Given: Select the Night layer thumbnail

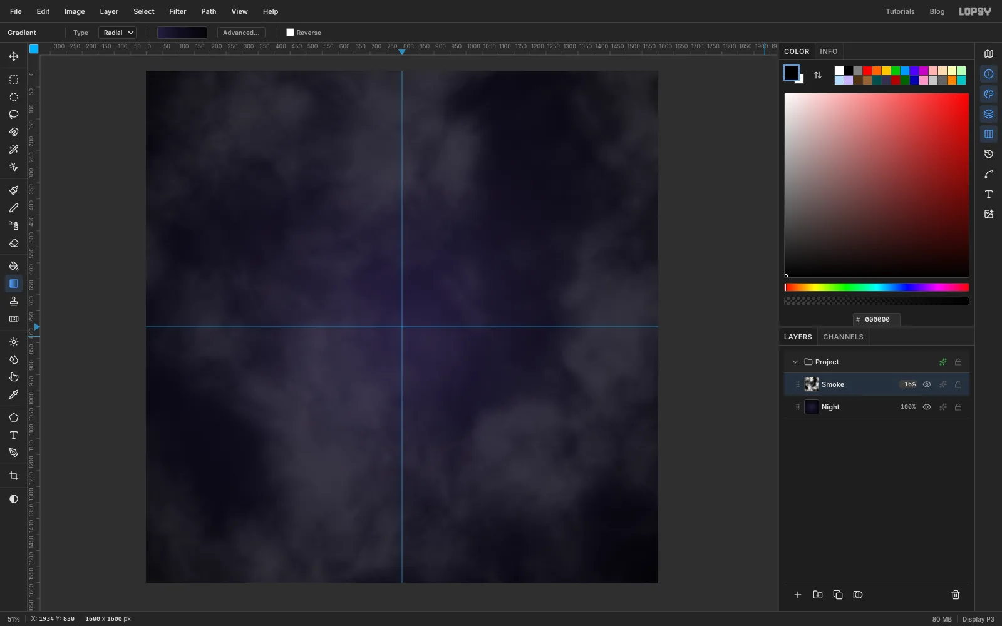Looking at the screenshot, I should coord(812,407).
